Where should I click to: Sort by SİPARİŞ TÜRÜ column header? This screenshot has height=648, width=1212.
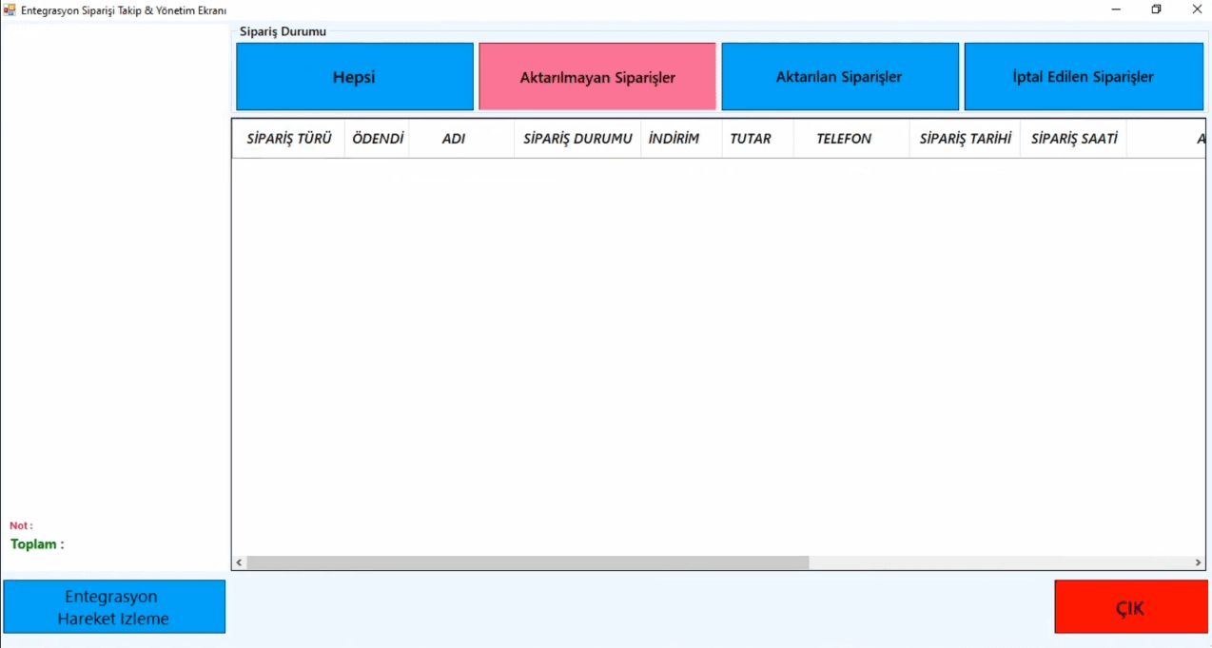(x=288, y=139)
